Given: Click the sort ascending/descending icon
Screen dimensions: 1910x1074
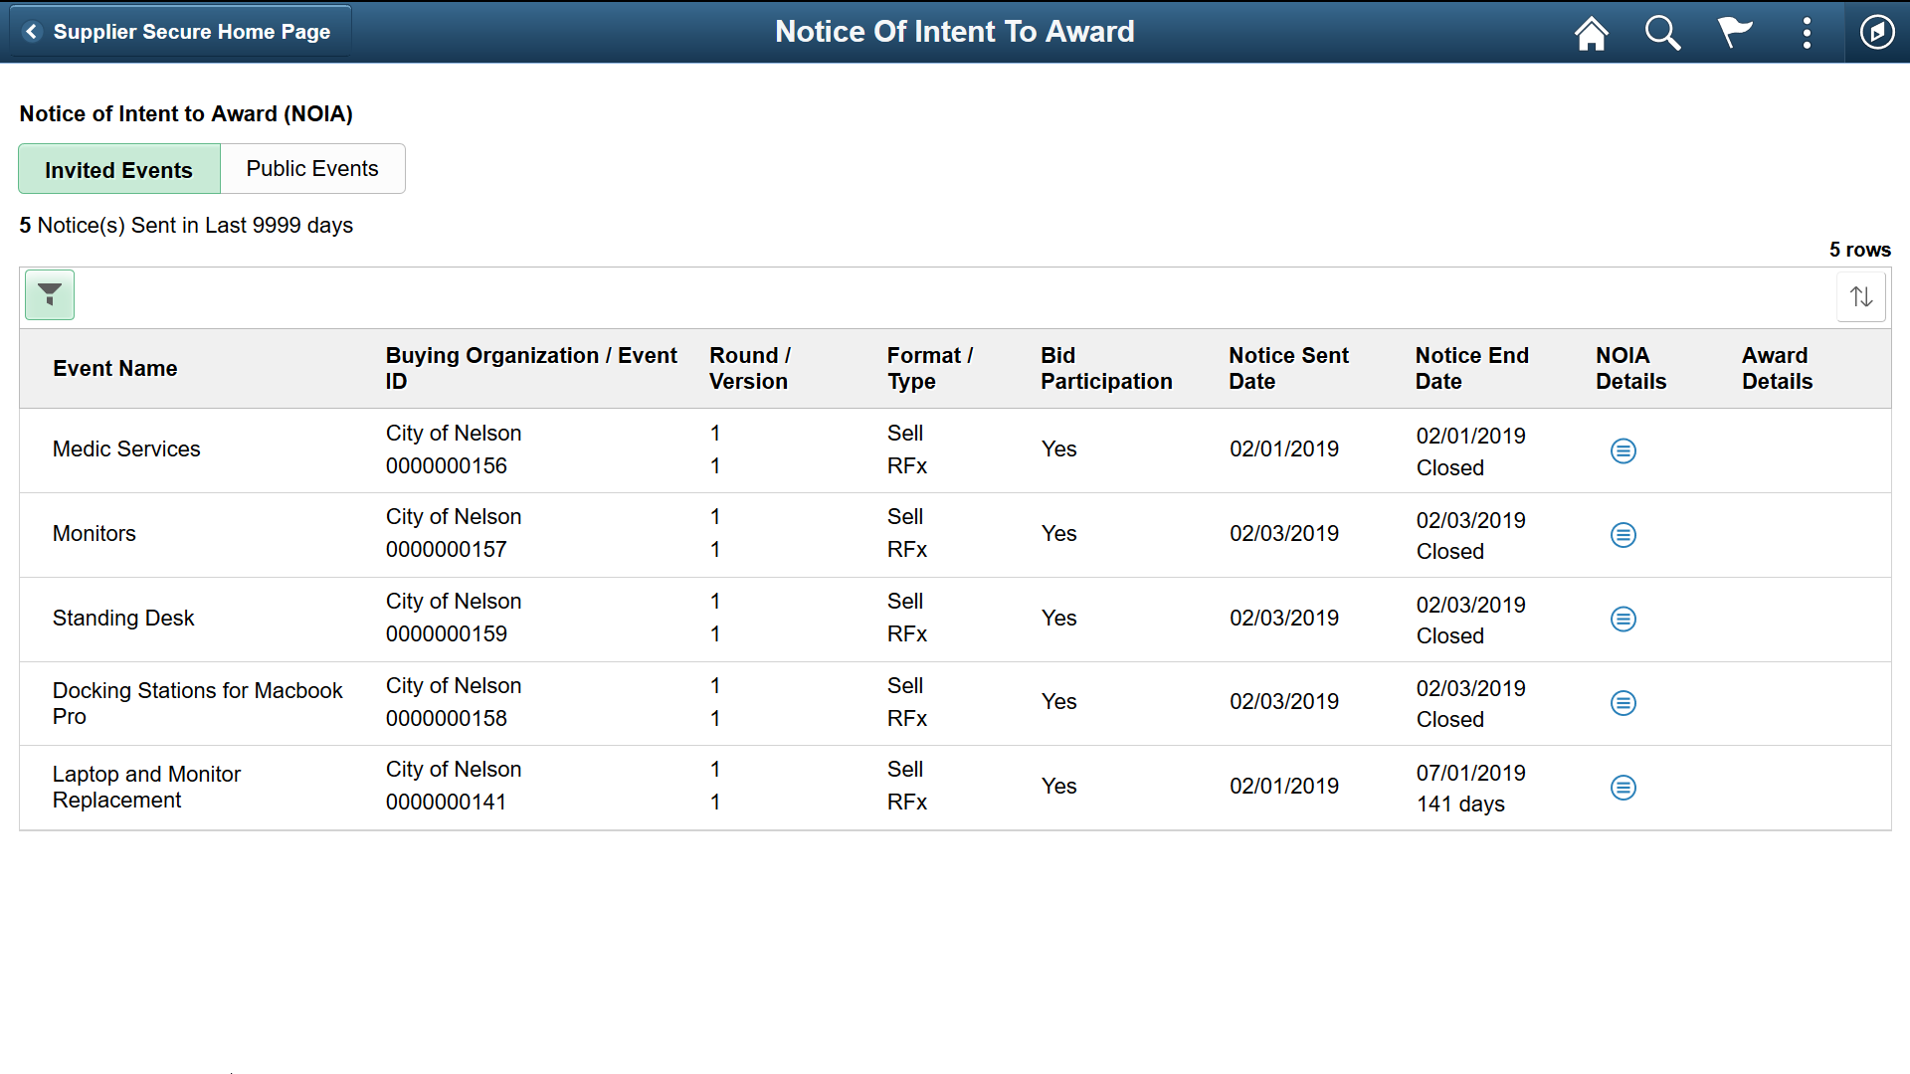Looking at the screenshot, I should pyautogui.click(x=1863, y=293).
